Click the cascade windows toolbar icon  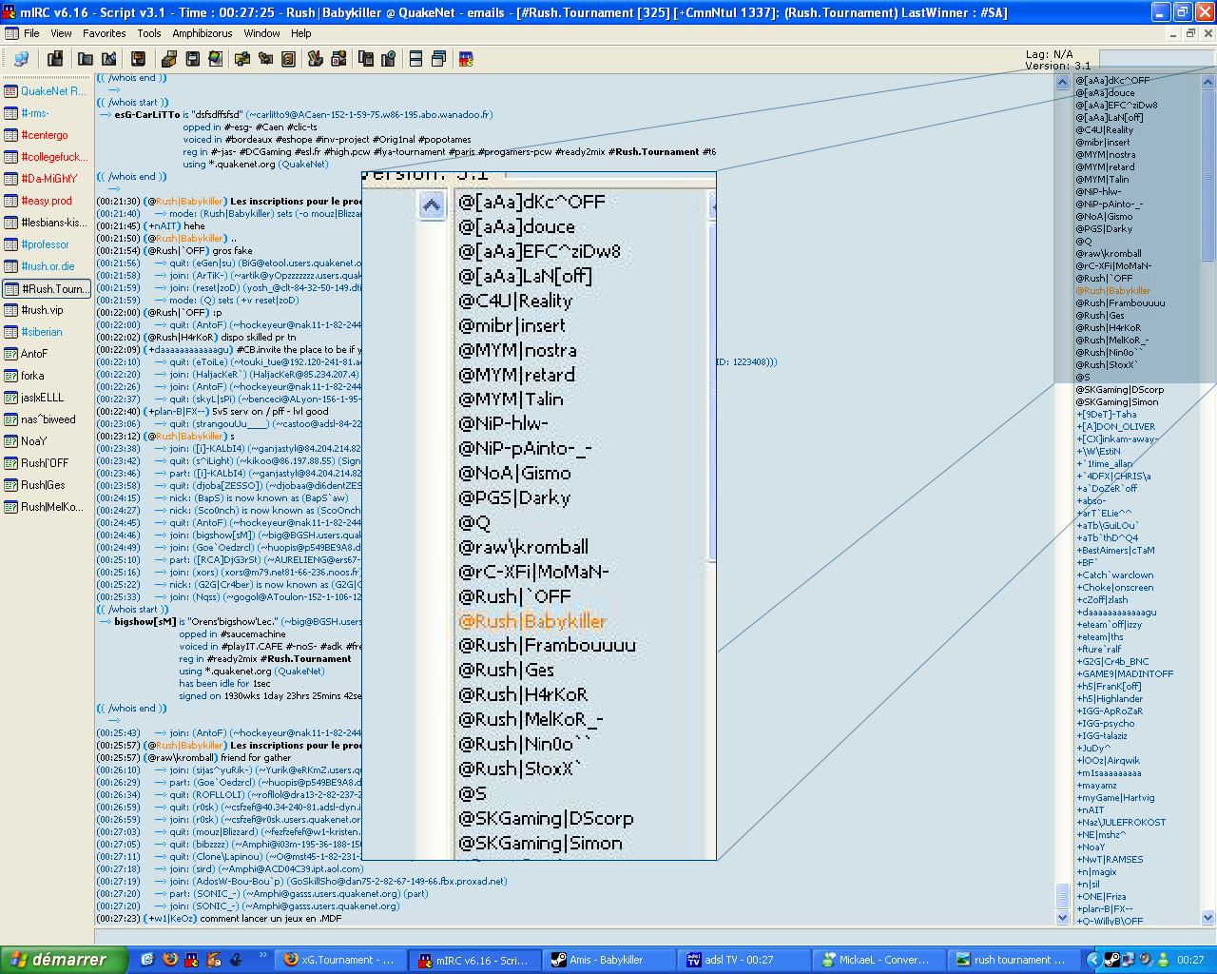pos(438,59)
